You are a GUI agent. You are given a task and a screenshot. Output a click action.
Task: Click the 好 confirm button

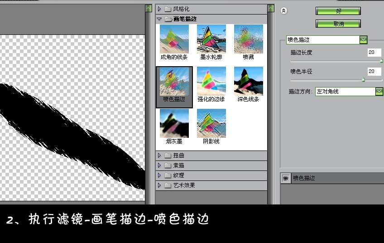[338, 11]
